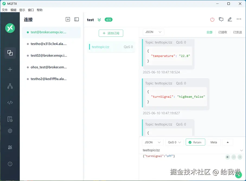This screenshot has width=246, height=181.
Task: Open the Script code icon in sidebar
Action: [x=10, y=102]
